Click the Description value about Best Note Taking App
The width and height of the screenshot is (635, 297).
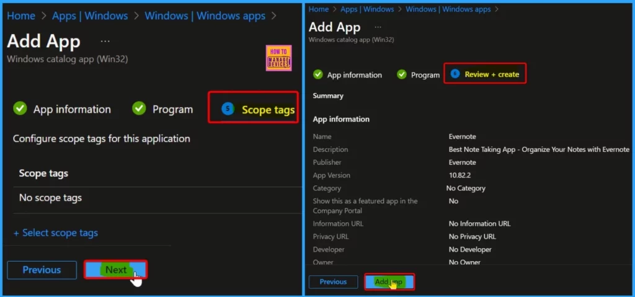tap(539, 149)
